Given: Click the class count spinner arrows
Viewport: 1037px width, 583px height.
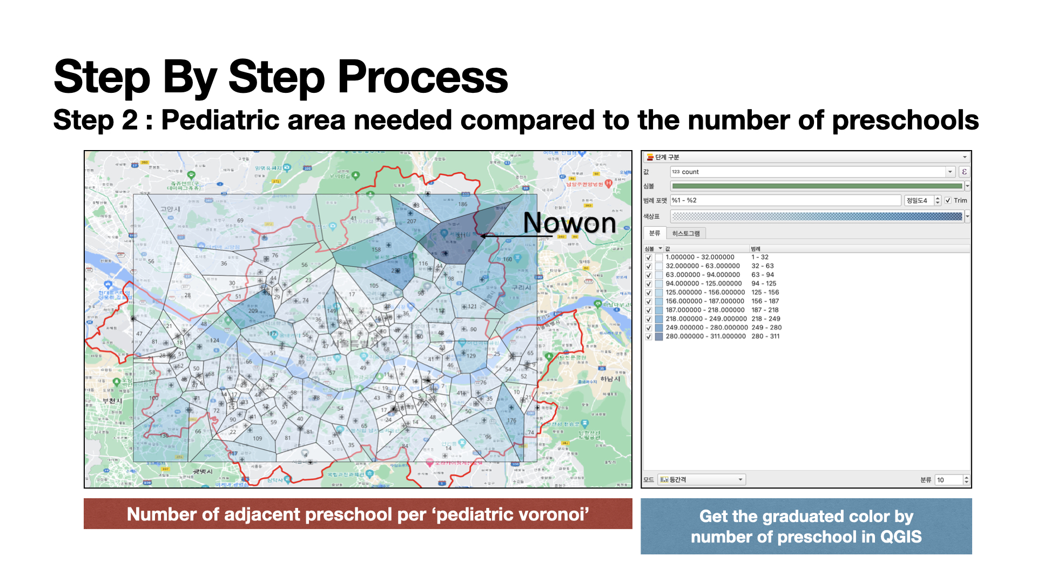Looking at the screenshot, I should (x=966, y=479).
